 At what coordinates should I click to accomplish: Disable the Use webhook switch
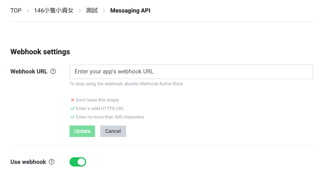78,162
